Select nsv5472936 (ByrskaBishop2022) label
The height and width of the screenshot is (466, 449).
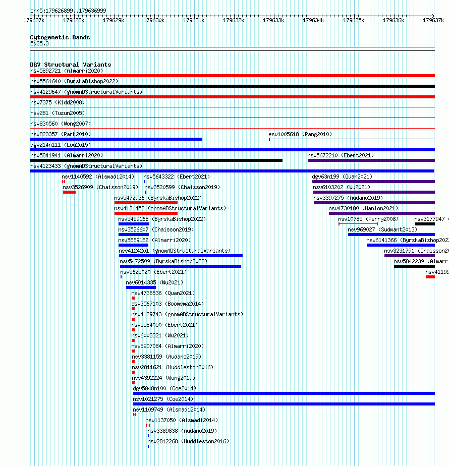[158, 198]
